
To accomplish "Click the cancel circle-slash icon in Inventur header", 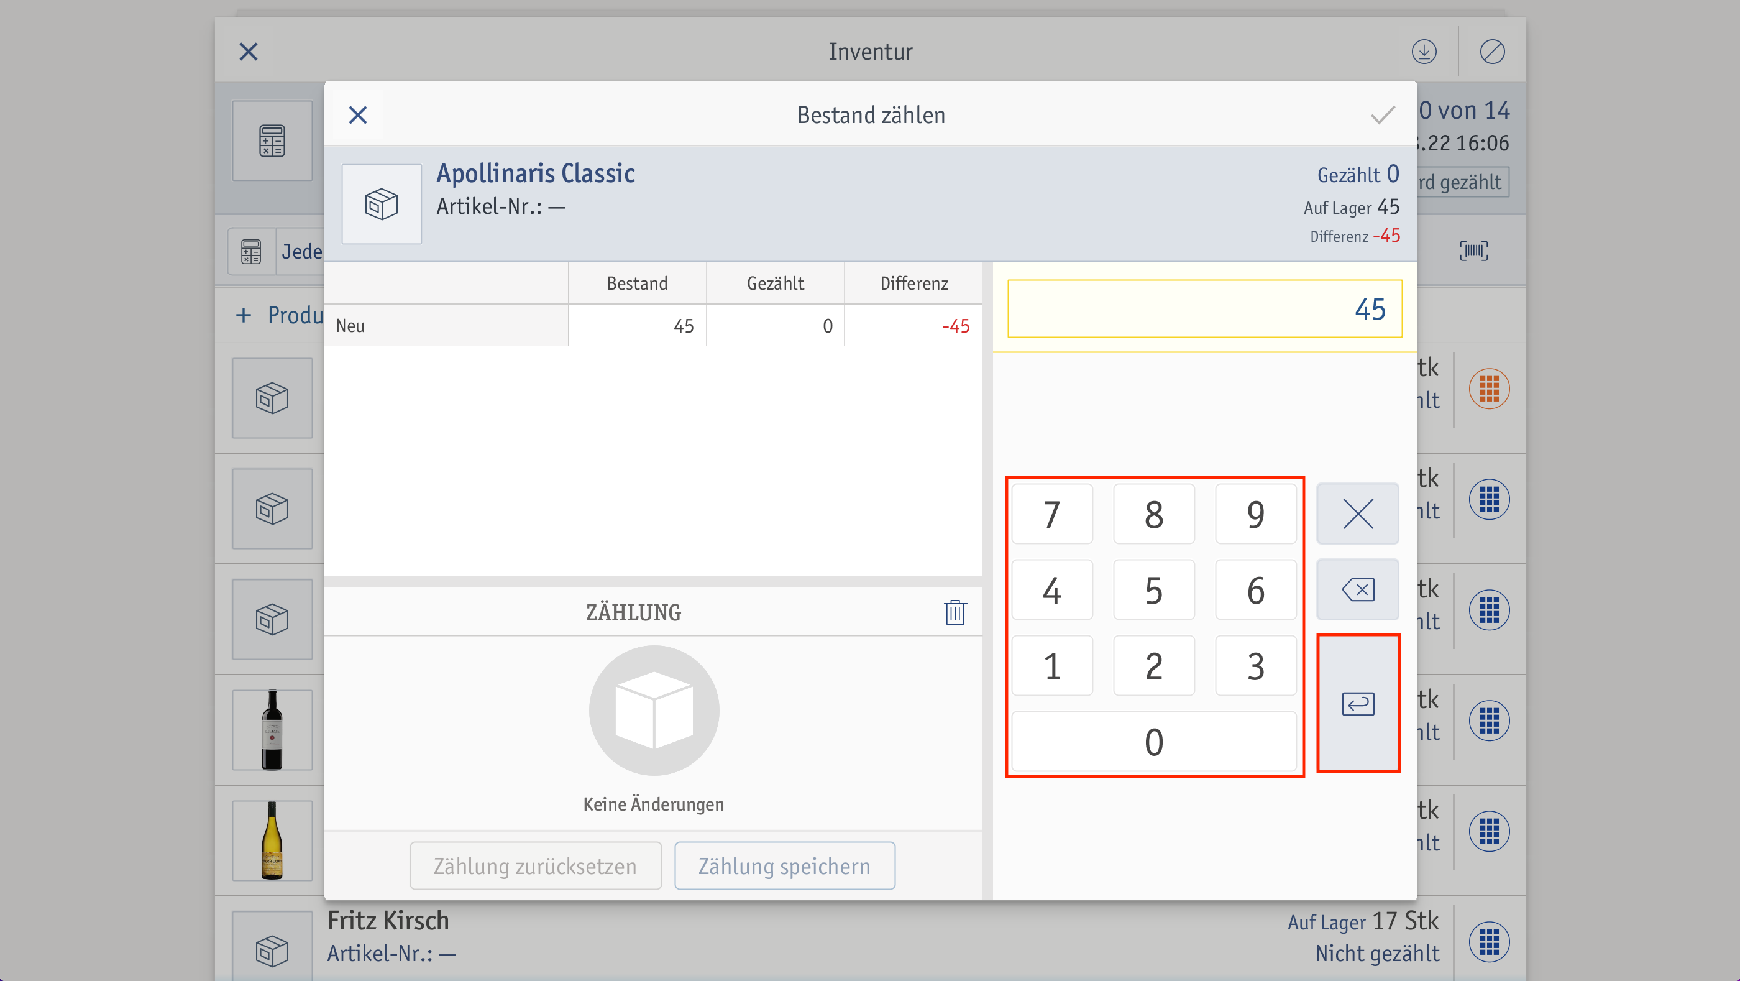I will [1492, 52].
